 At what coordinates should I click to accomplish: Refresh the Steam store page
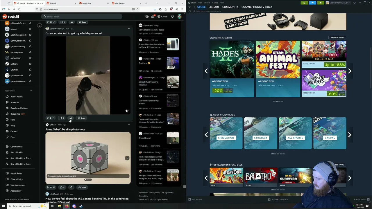(x=190, y=11)
